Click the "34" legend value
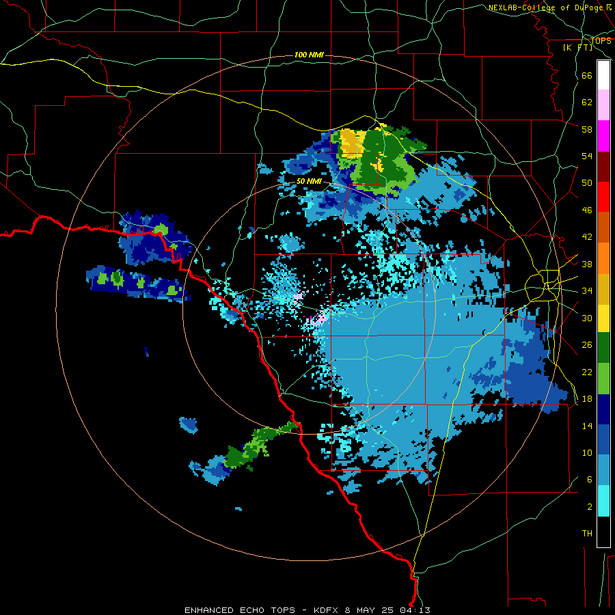The height and width of the screenshot is (615, 615). coord(587,291)
